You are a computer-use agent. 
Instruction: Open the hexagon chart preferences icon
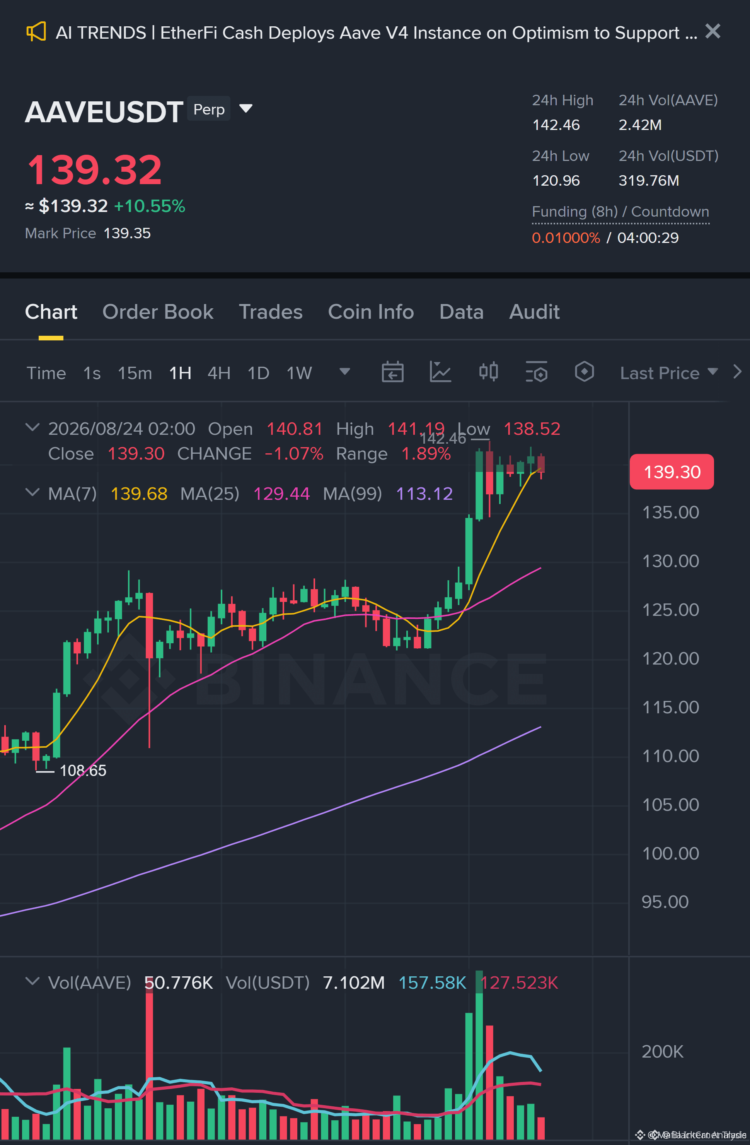pyautogui.click(x=584, y=372)
